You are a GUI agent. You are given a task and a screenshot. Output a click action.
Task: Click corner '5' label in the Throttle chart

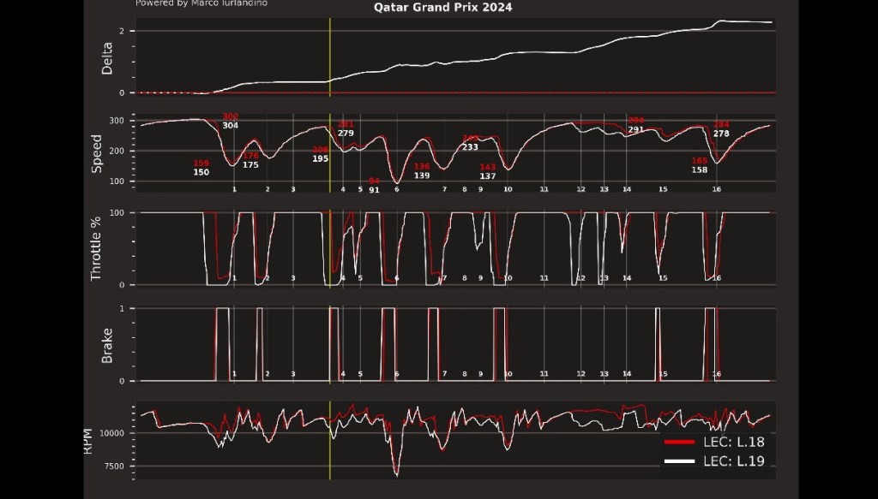[x=360, y=278]
